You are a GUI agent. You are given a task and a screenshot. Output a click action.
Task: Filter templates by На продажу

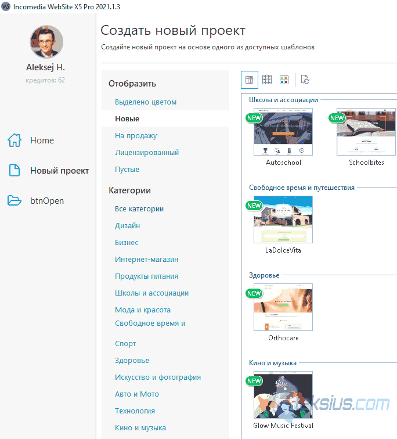(136, 136)
